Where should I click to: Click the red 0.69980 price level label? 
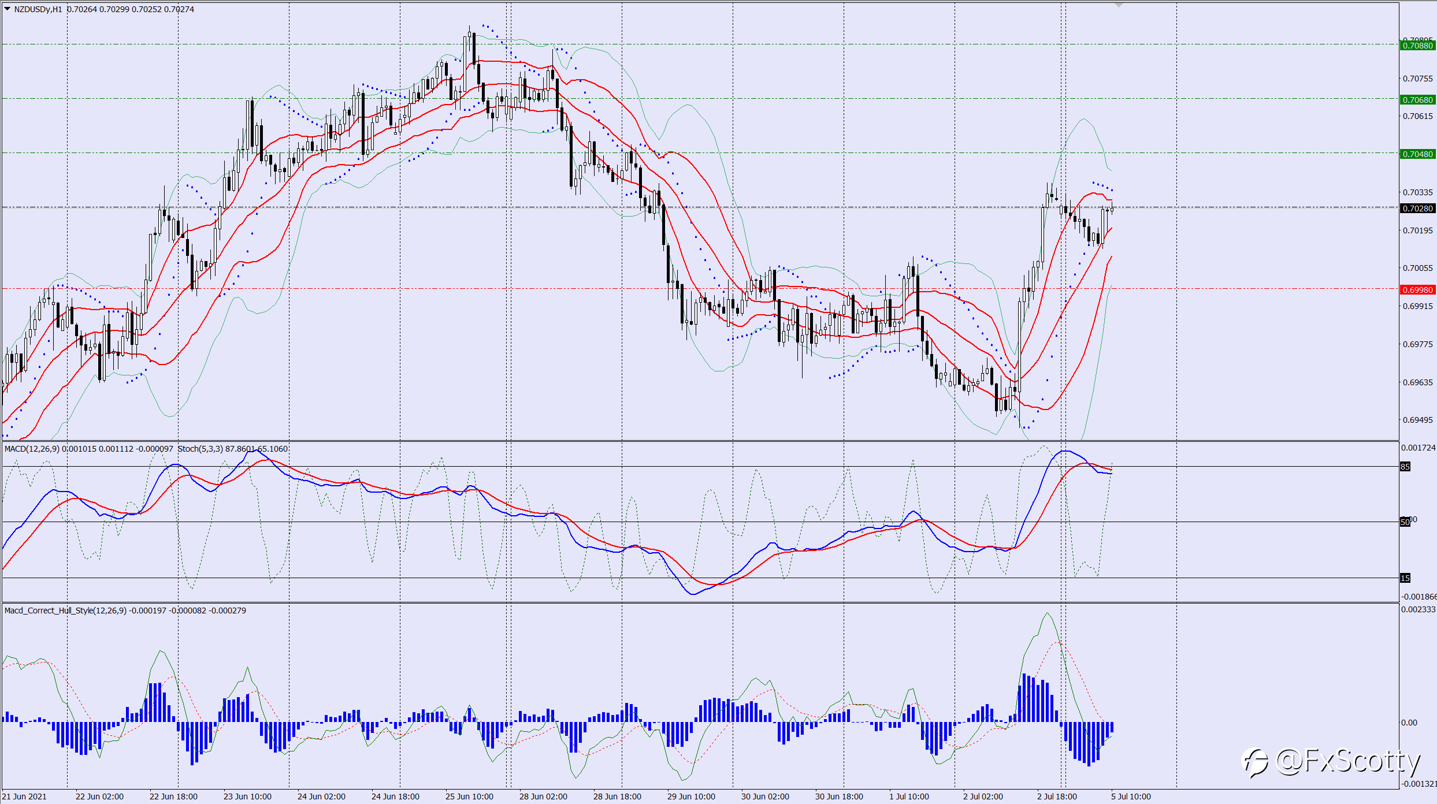1418,290
